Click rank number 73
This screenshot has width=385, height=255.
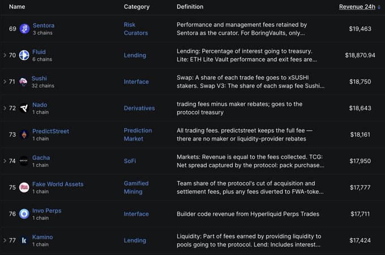point(12,135)
